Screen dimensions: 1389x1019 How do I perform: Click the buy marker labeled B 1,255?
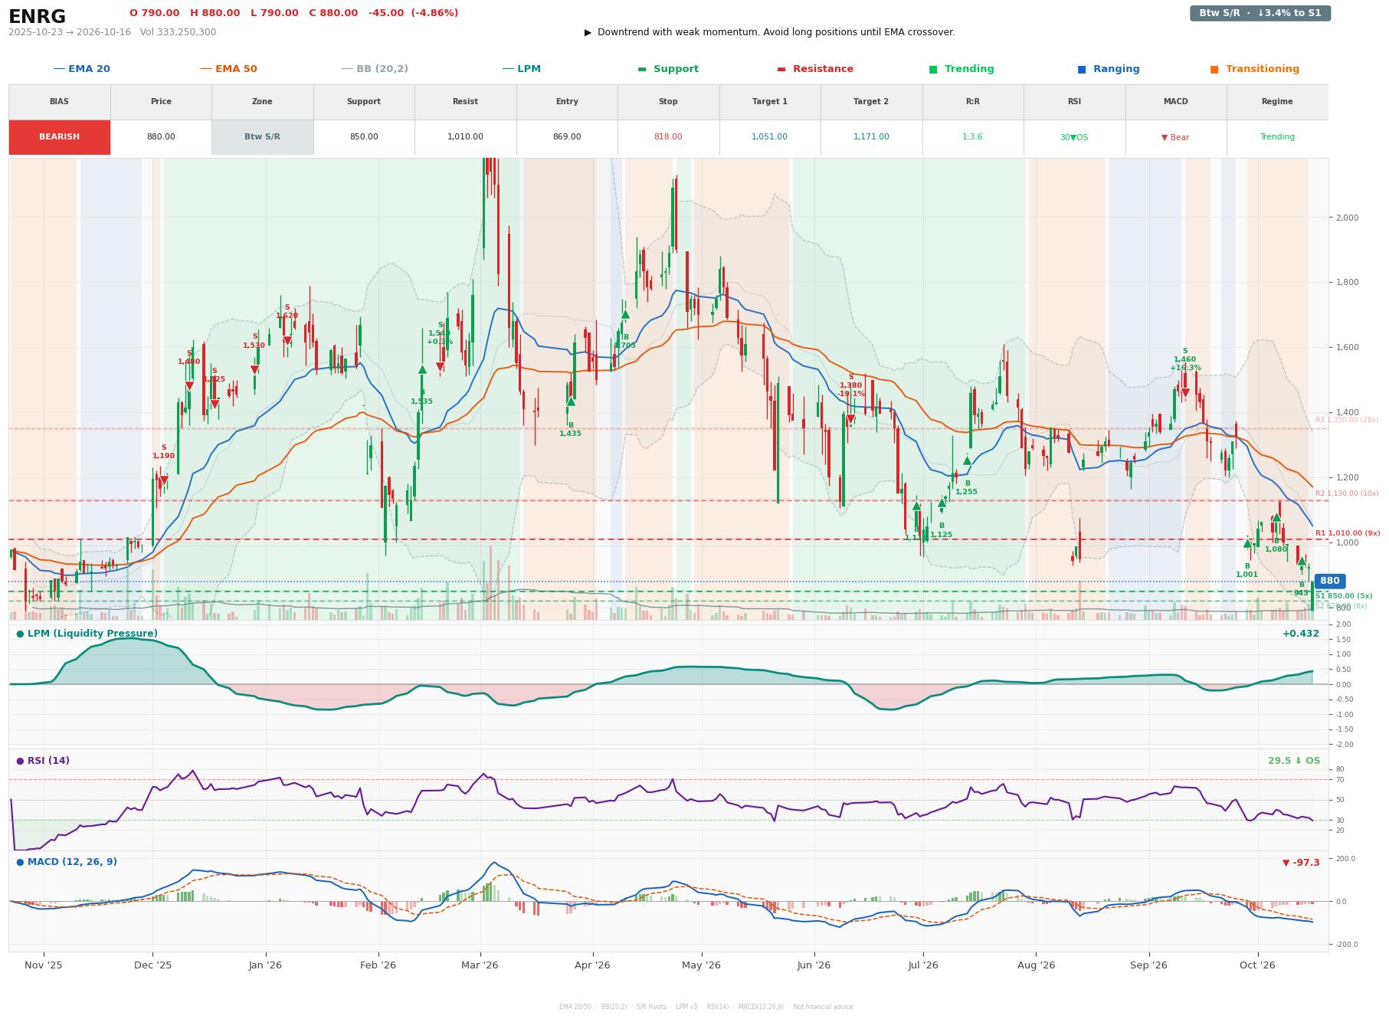(967, 460)
